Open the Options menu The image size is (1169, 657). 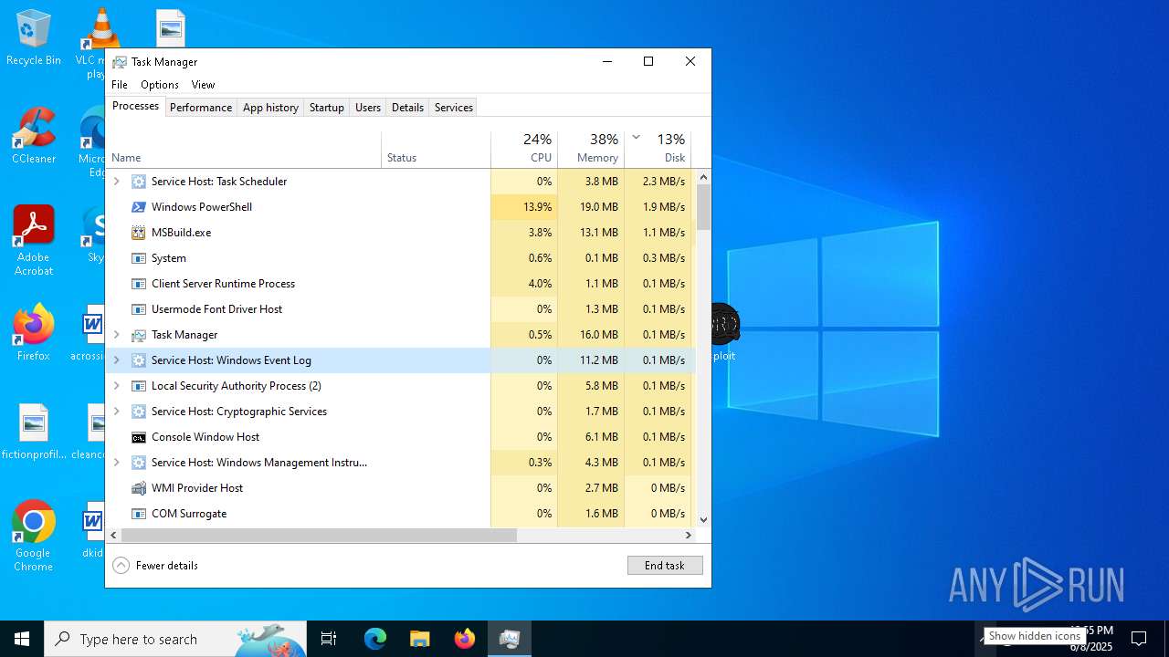coord(160,85)
